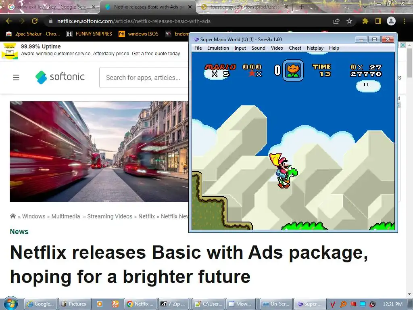Screen dimensions: 413x310
Task: Click the breadcrumb home icon
Action: pos(13,216)
